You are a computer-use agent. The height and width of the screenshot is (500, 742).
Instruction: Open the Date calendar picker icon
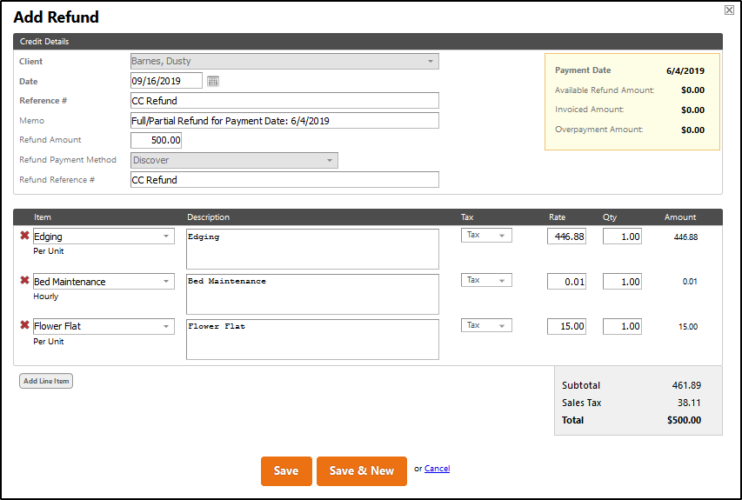pos(213,81)
